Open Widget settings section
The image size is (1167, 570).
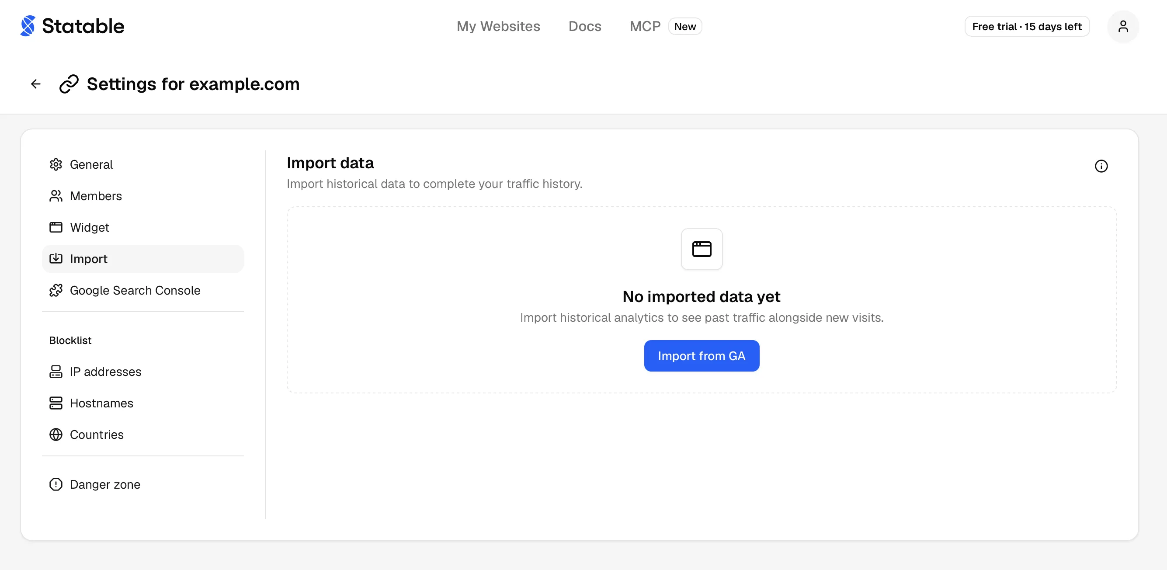(x=142, y=227)
